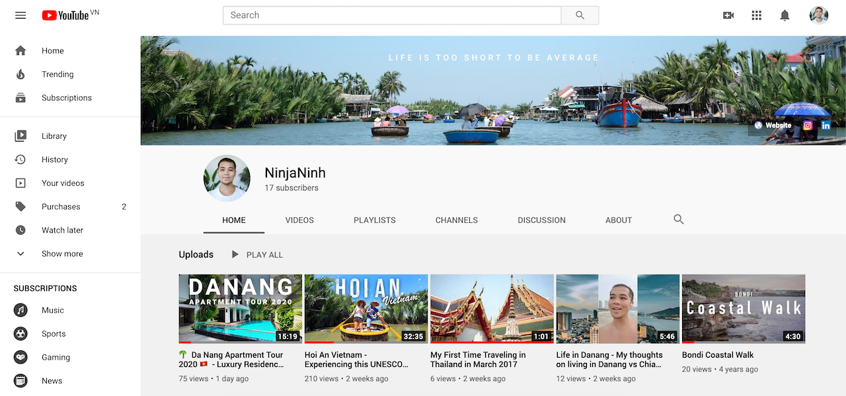This screenshot has height=396, width=846.
Task: Switch to the PLAYLISTS tab
Action: [x=375, y=220]
